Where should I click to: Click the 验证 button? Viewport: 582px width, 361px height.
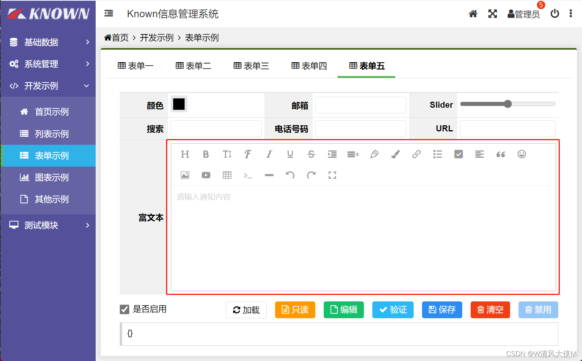393,310
